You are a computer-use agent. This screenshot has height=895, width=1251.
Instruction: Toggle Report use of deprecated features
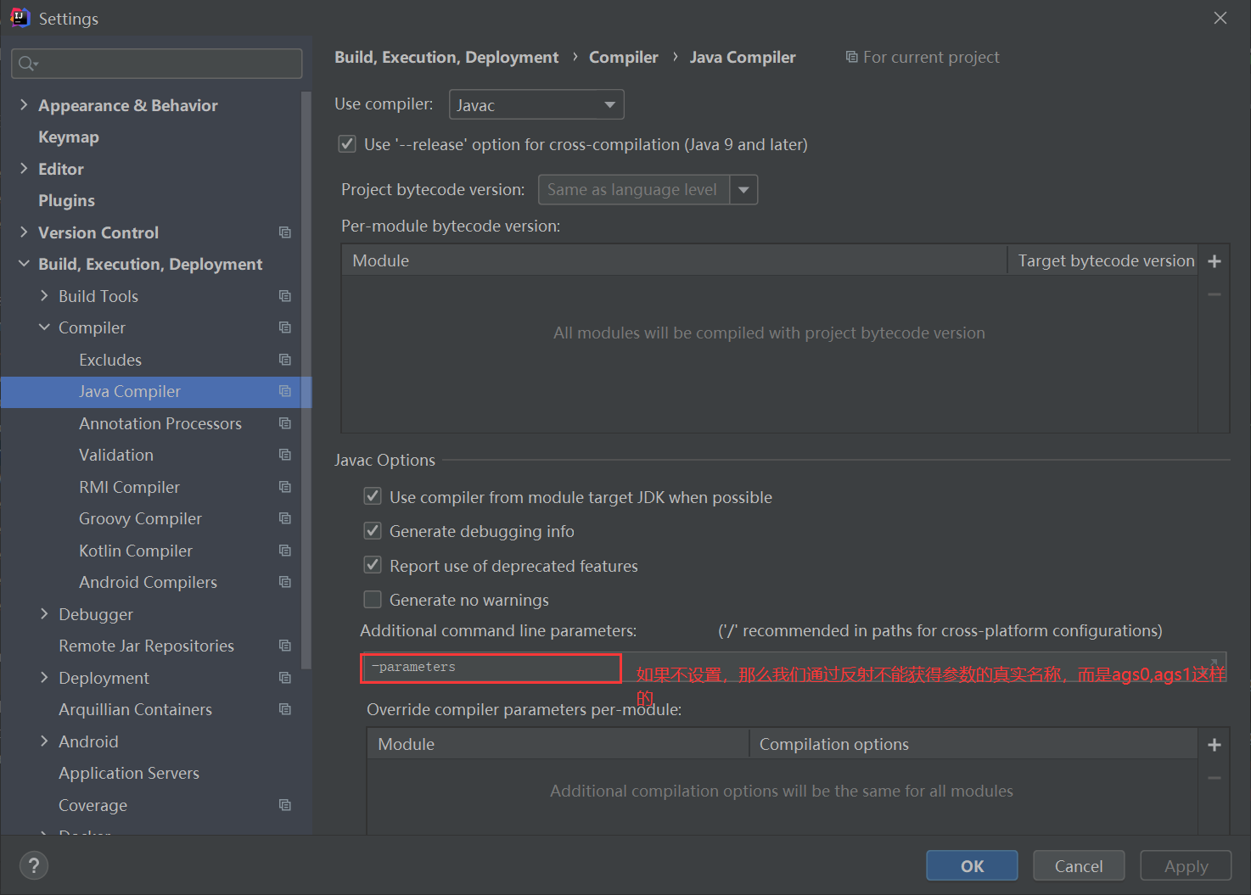(x=373, y=565)
